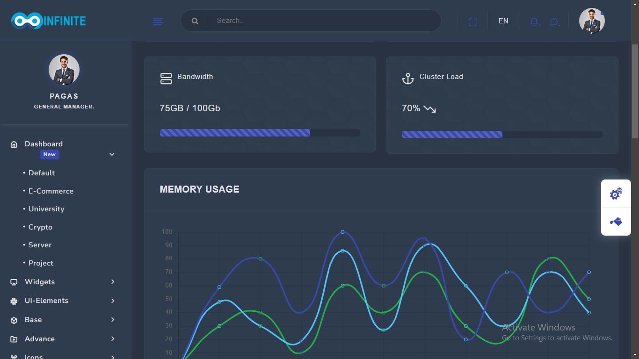Open the settings gears panel
Viewport: 639px width, 359px height.
click(616, 194)
